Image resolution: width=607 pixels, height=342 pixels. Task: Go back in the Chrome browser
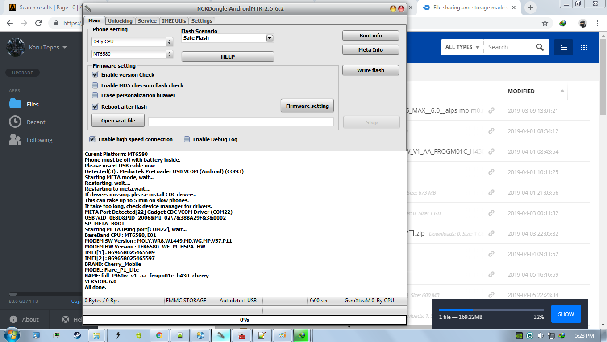tap(10, 23)
